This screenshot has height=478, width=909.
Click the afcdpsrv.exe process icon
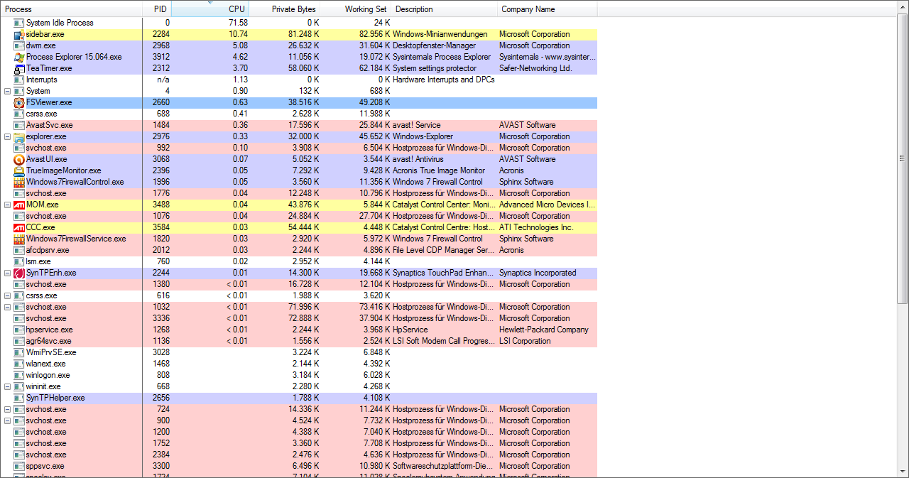point(19,250)
